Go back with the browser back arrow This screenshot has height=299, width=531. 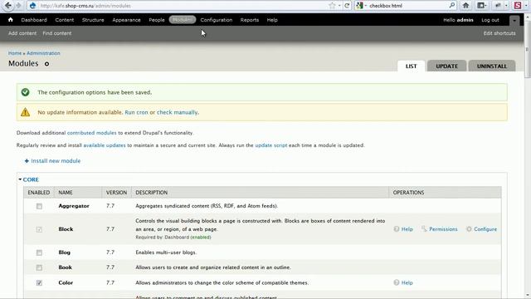click(x=8, y=6)
